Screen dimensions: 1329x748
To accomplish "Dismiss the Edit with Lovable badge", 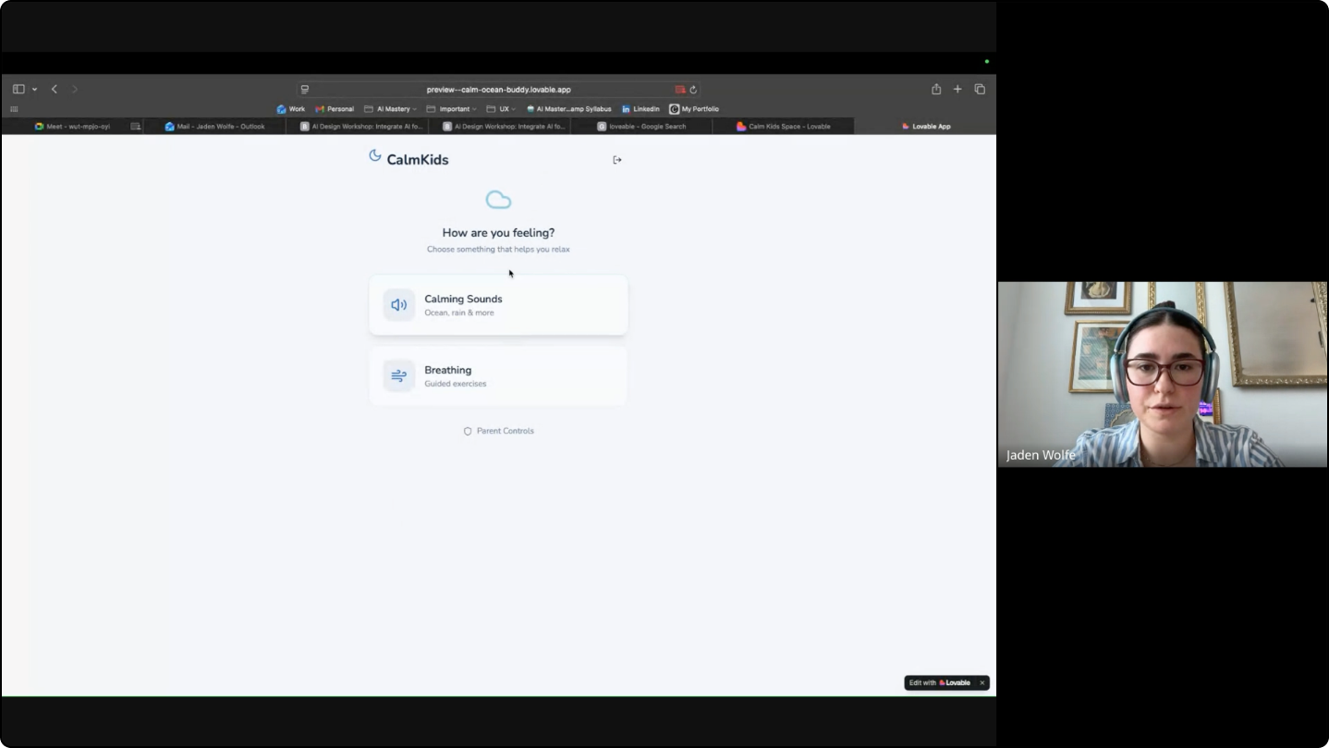I will point(982,683).
